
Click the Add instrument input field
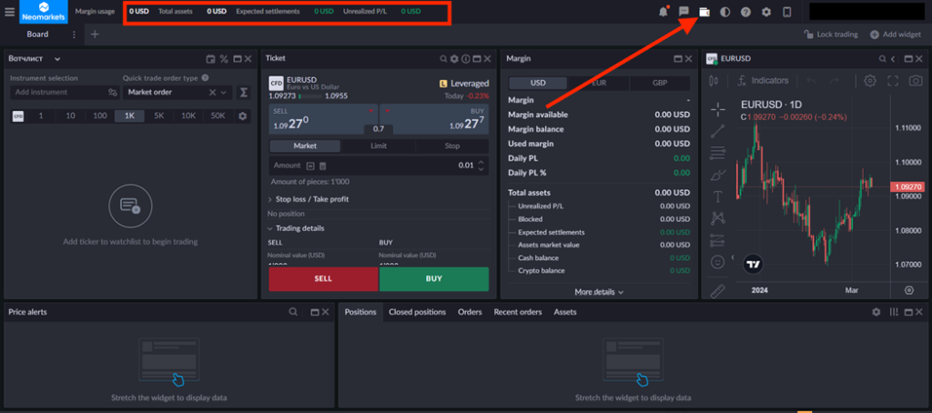[x=56, y=92]
